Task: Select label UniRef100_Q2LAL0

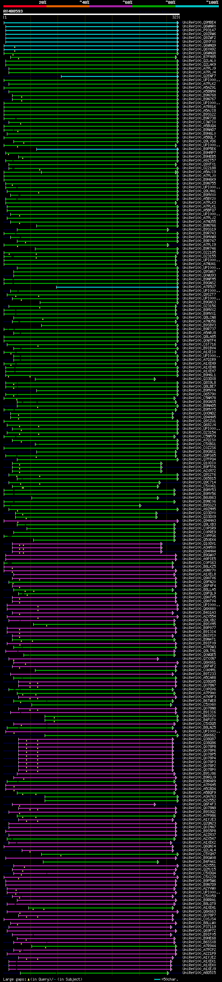Action: [x=199, y=61]
